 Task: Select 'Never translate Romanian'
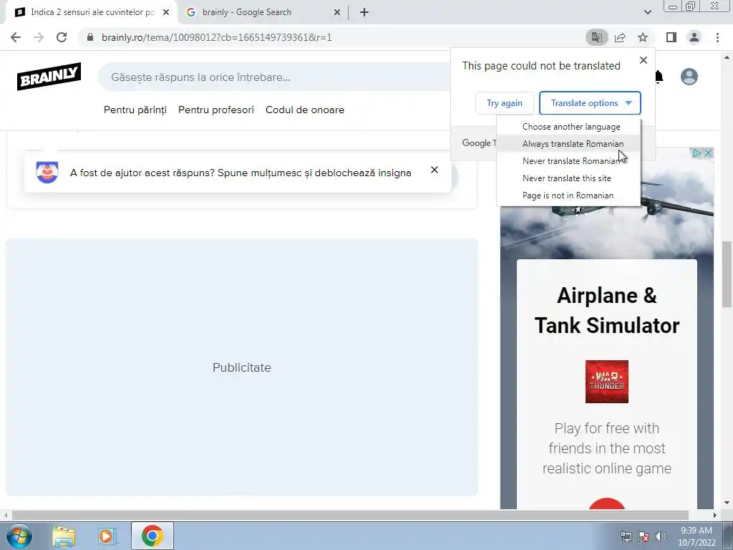(568, 161)
